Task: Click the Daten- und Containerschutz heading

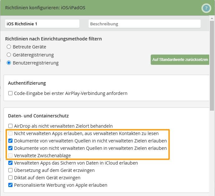Action: pos(38,116)
